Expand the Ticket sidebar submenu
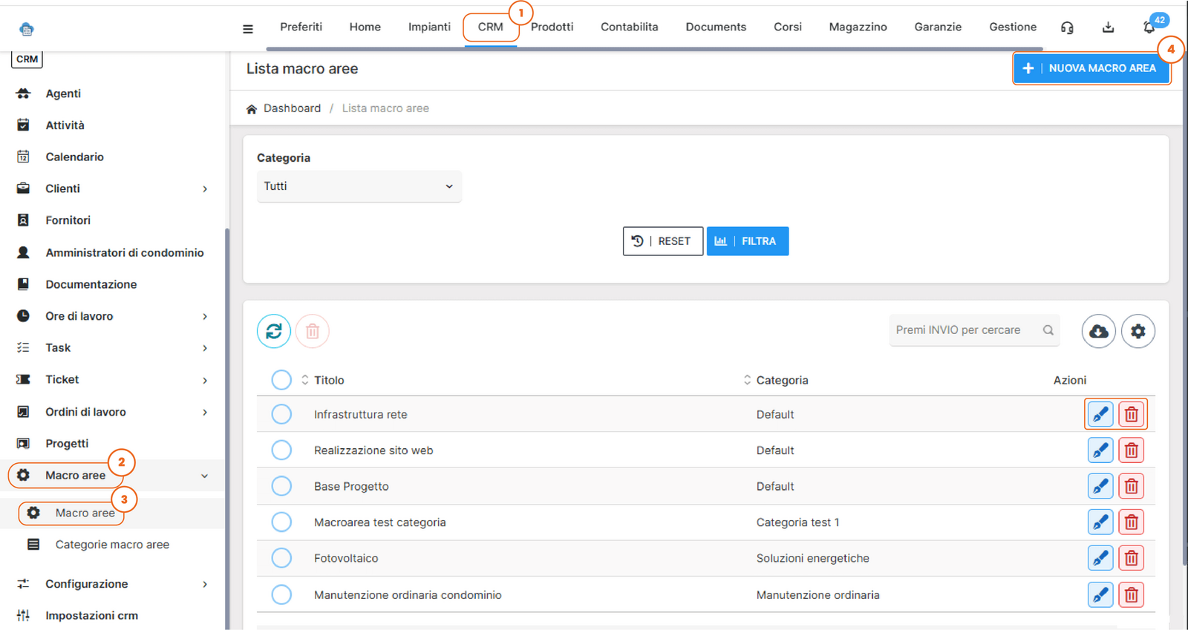This screenshot has height=630, width=1188. point(205,380)
